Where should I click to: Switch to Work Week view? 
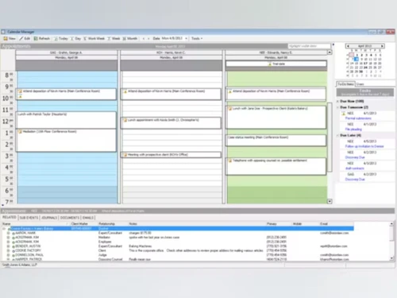pos(94,39)
